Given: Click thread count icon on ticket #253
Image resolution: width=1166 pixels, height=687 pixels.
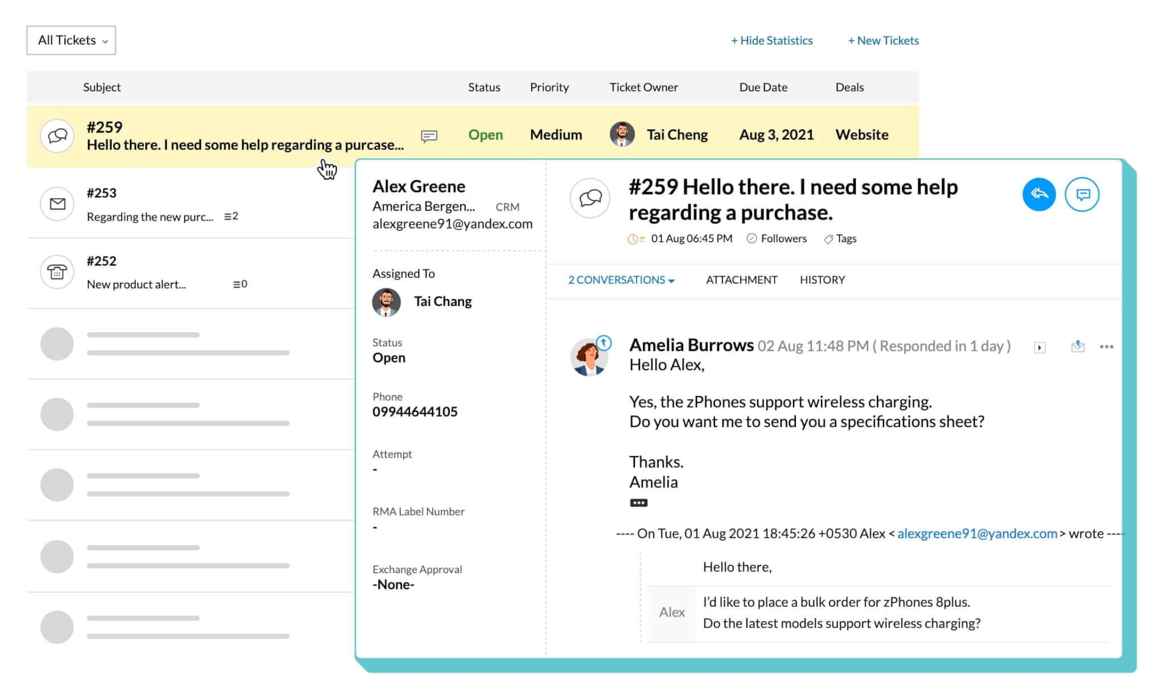Looking at the screenshot, I should pos(231,216).
